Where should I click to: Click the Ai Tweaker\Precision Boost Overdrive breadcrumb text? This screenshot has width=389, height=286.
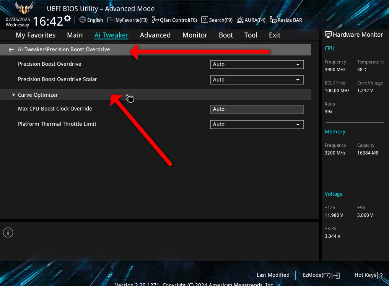pos(64,50)
